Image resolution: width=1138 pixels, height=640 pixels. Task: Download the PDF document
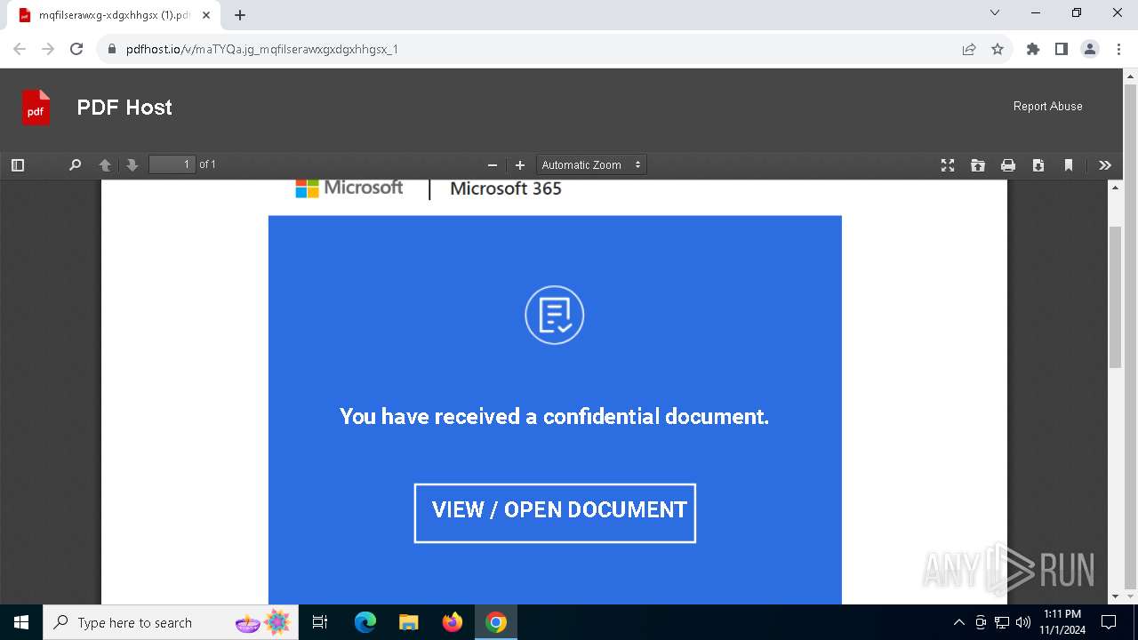tap(1038, 165)
